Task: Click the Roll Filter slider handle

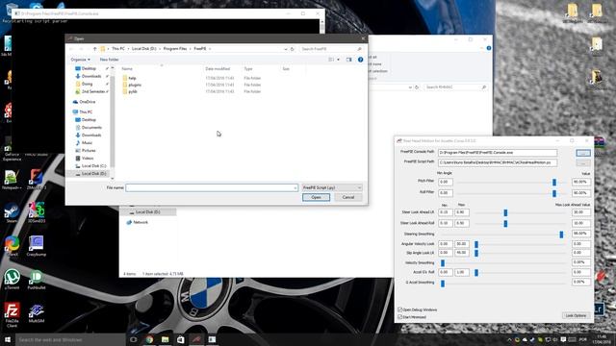Action: point(554,193)
